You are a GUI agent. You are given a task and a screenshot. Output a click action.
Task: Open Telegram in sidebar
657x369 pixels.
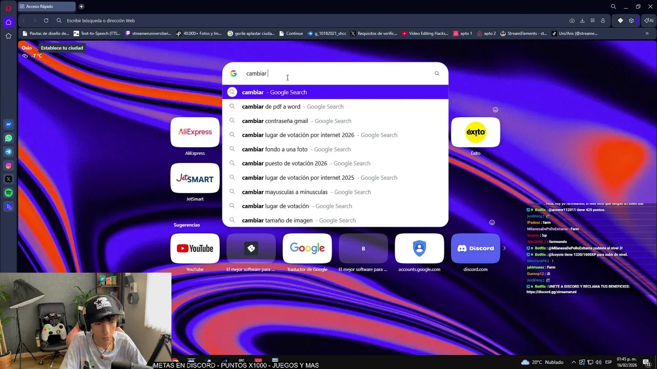click(x=8, y=152)
